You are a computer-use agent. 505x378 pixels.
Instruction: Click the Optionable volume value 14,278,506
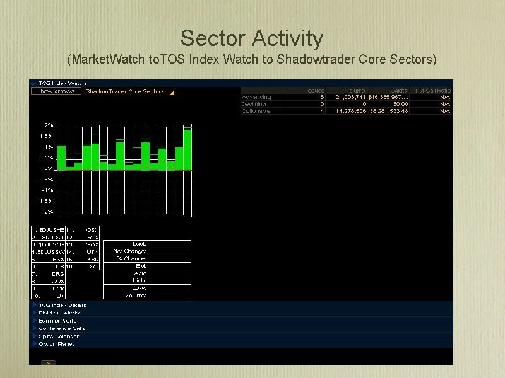click(351, 111)
